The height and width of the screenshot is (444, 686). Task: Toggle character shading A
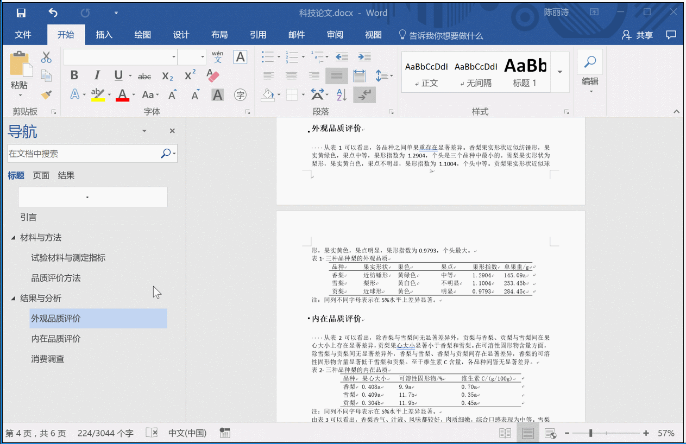click(x=218, y=95)
